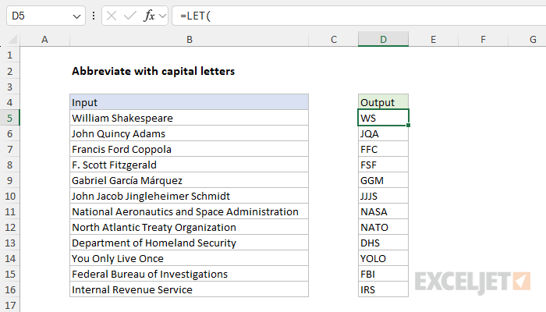
Task: Select row 2 header
Action: point(9,71)
